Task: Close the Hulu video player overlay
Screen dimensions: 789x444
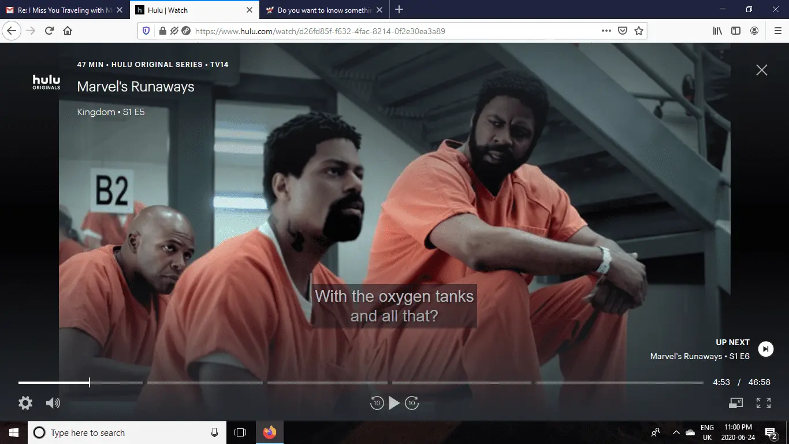Action: tap(762, 70)
